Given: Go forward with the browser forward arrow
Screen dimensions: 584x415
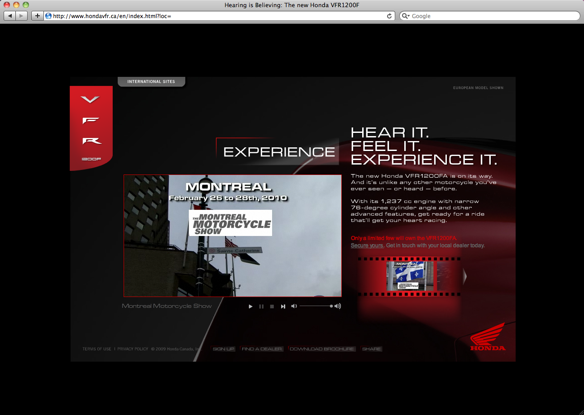Looking at the screenshot, I should tap(22, 16).
